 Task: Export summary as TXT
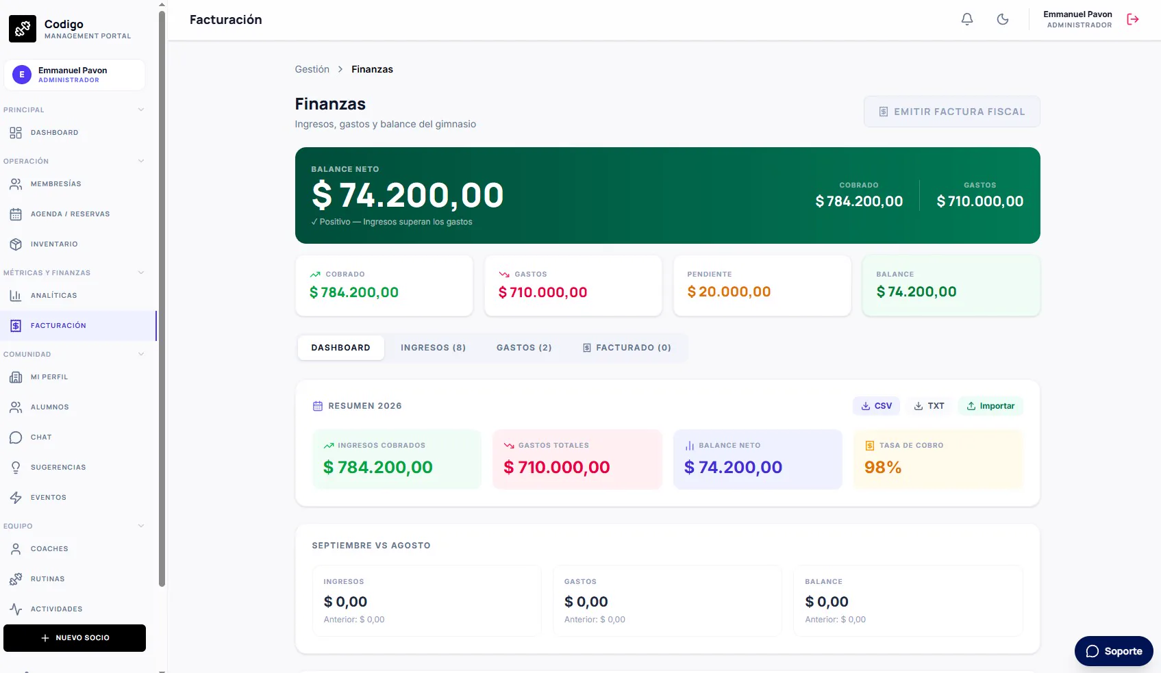click(x=929, y=406)
